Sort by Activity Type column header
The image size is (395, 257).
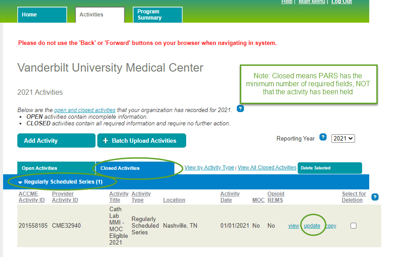point(141,197)
